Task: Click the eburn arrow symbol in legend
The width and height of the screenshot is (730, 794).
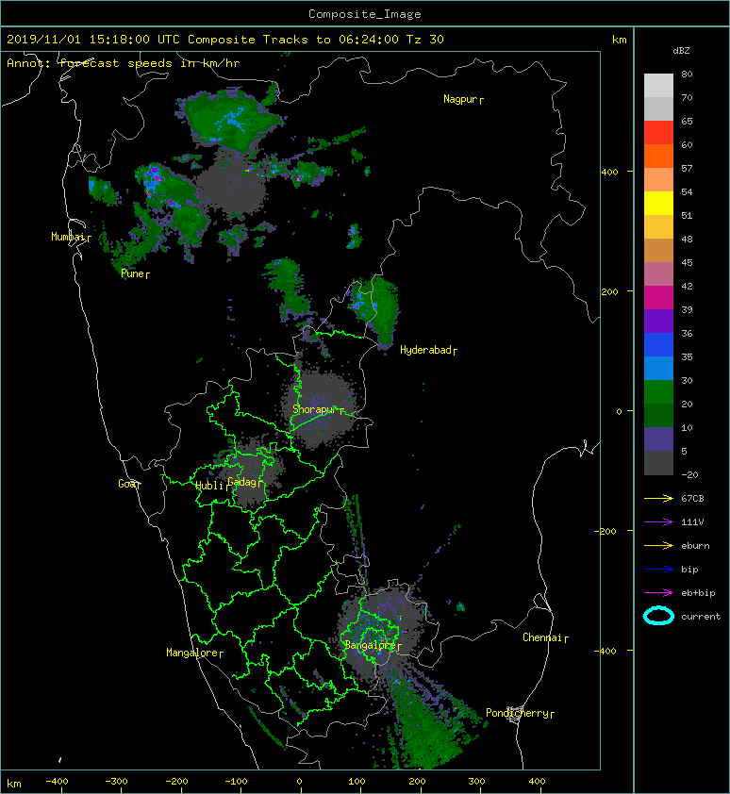Action: coord(658,546)
